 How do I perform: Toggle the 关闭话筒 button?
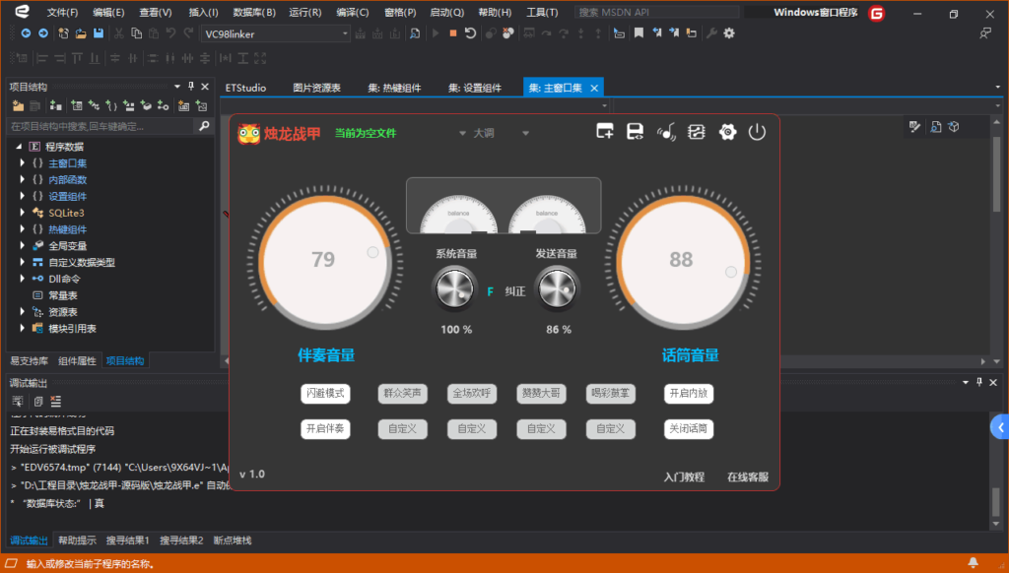tap(689, 429)
